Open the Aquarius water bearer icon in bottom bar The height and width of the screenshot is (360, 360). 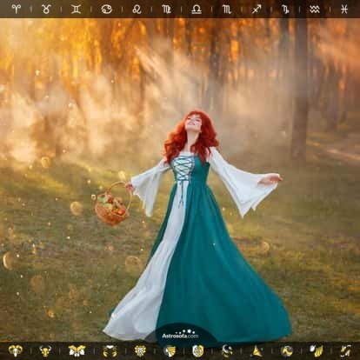(x=316, y=350)
